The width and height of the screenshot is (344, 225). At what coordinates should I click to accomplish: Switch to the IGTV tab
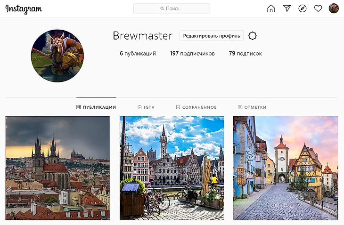click(x=146, y=107)
